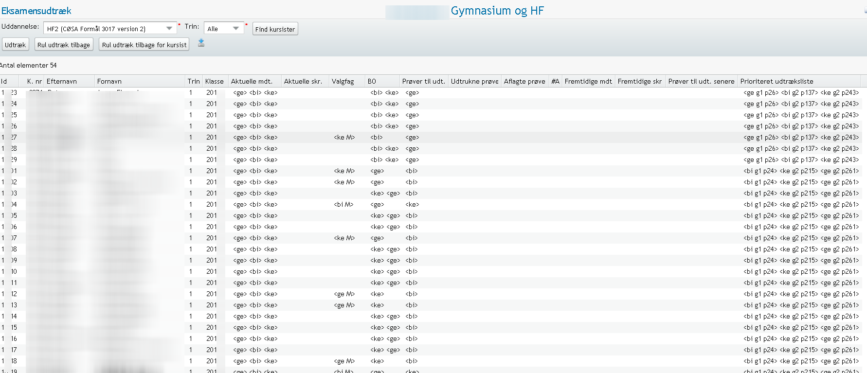Select the <bi M> Valgfag cell in row 04
Screen dimensions: 867x373
point(344,204)
